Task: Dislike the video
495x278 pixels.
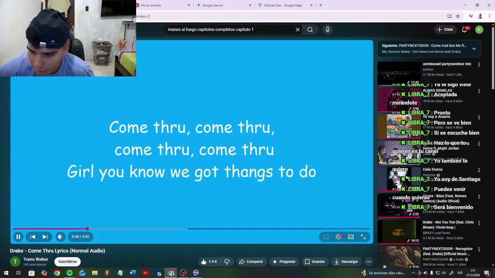Action: (227, 262)
